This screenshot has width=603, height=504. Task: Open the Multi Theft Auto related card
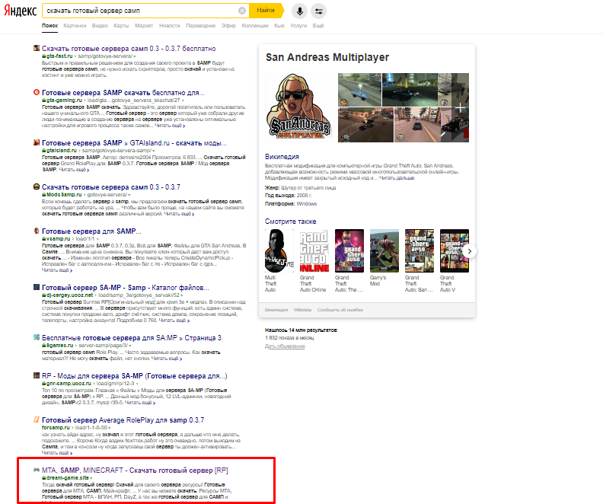[279, 260]
